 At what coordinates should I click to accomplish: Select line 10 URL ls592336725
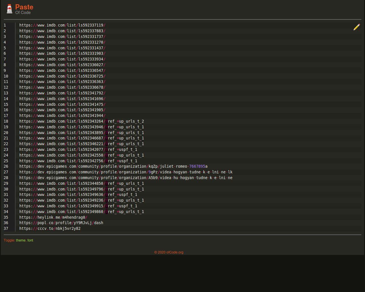pyautogui.click(x=62, y=76)
